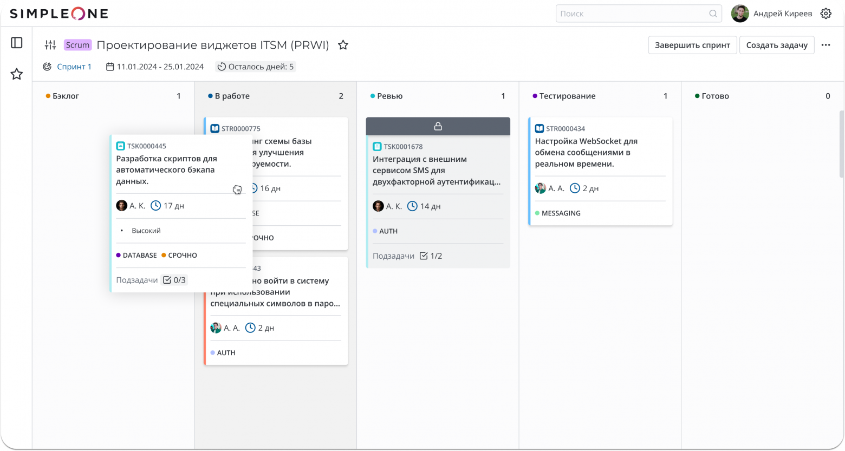This screenshot has height=451, width=845.
Task: Toggle the left sidebar panel icon
Action: (x=17, y=43)
